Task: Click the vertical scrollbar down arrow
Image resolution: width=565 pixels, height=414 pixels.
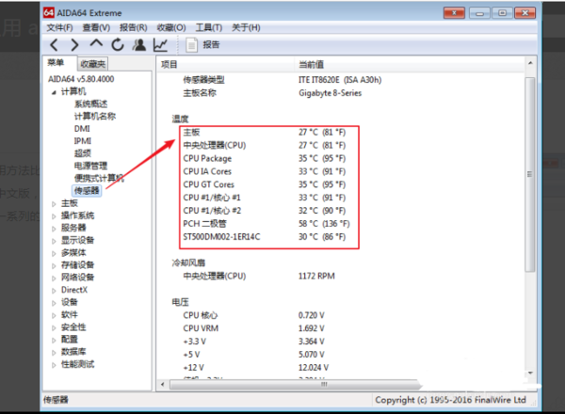Action: click(530, 373)
